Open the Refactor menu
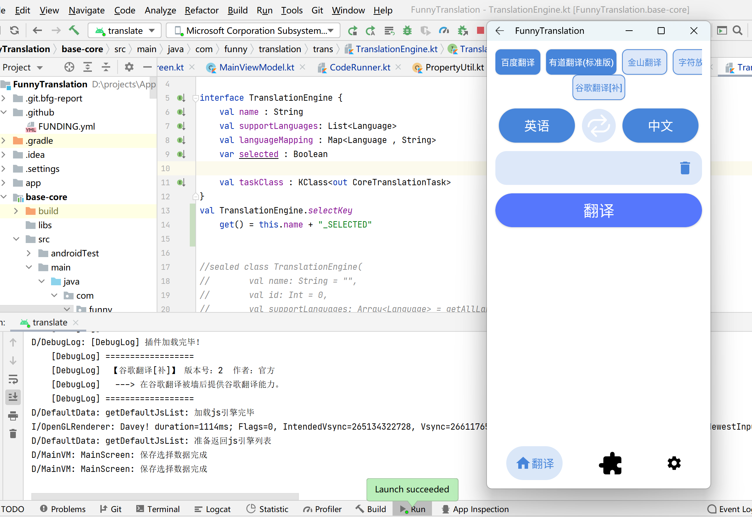This screenshot has height=517, width=752. [201, 10]
